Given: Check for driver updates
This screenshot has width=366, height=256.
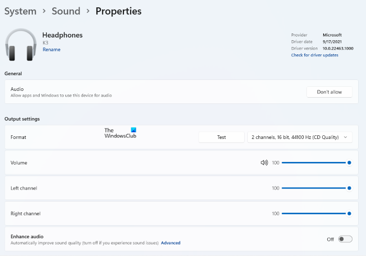Looking at the screenshot, I should (315, 55).
